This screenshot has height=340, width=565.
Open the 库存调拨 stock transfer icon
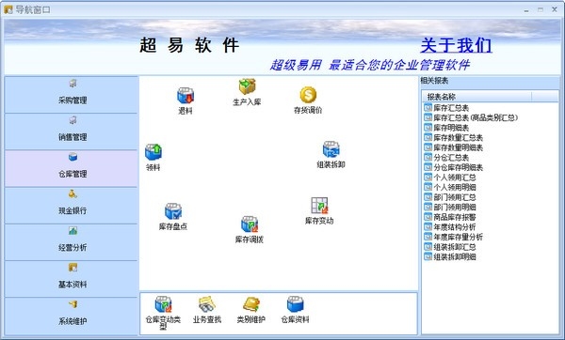pos(250,224)
